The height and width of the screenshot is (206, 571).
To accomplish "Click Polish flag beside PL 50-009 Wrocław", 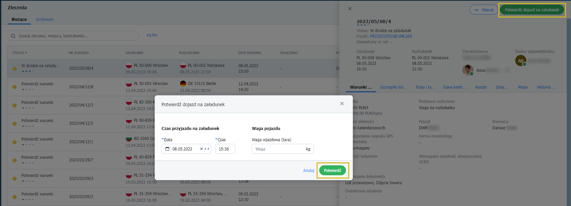I will tap(129, 65).
